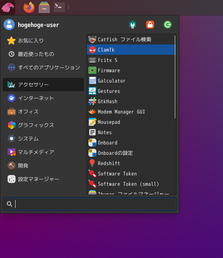223x258 pixels.
Task: Click the hogehoge-user name label
Action: coord(38,25)
